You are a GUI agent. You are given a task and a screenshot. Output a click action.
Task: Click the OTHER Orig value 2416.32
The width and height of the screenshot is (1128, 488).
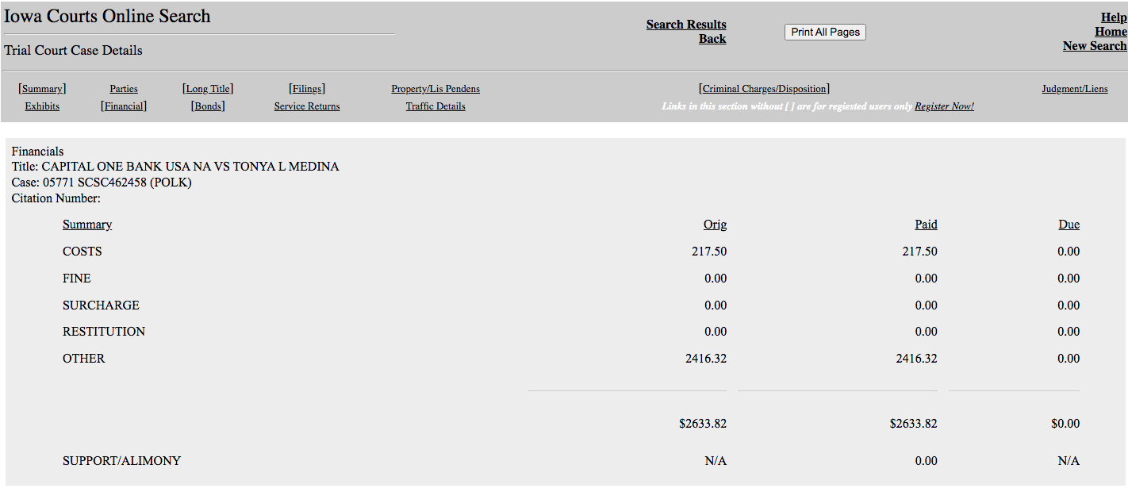coord(706,359)
